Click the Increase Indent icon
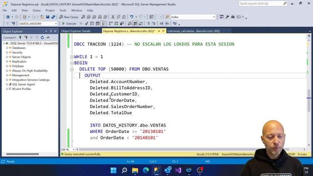 (x=167, y=23)
